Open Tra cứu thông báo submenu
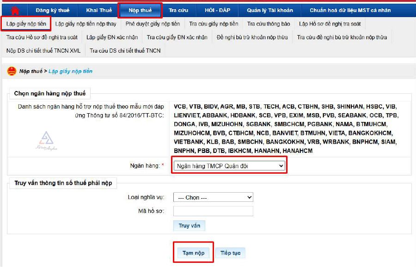416x267 pixels. point(269,24)
